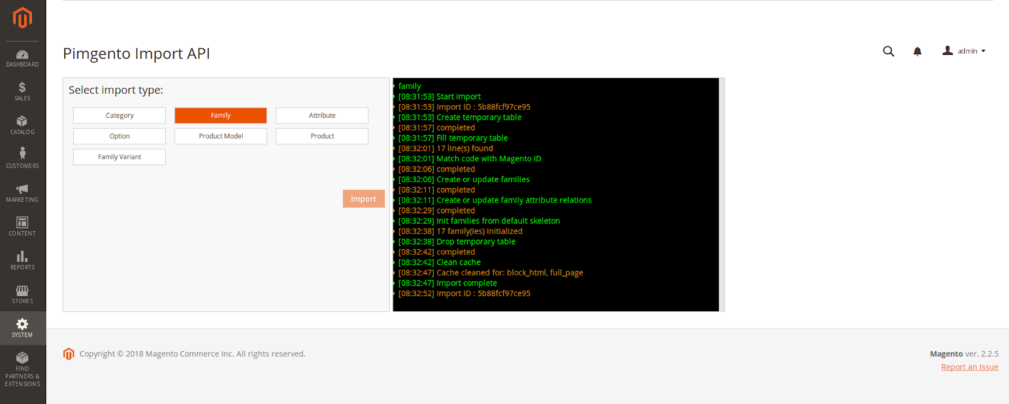Screen dimensions: 1009x404
Task: Click the search magnifier icon
Action: click(x=889, y=52)
